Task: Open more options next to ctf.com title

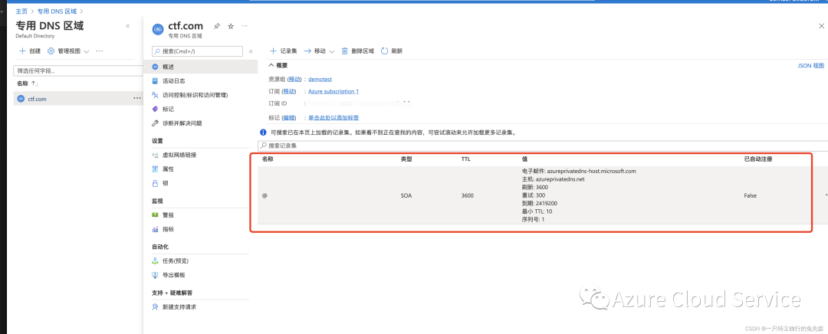Action: [x=245, y=26]
